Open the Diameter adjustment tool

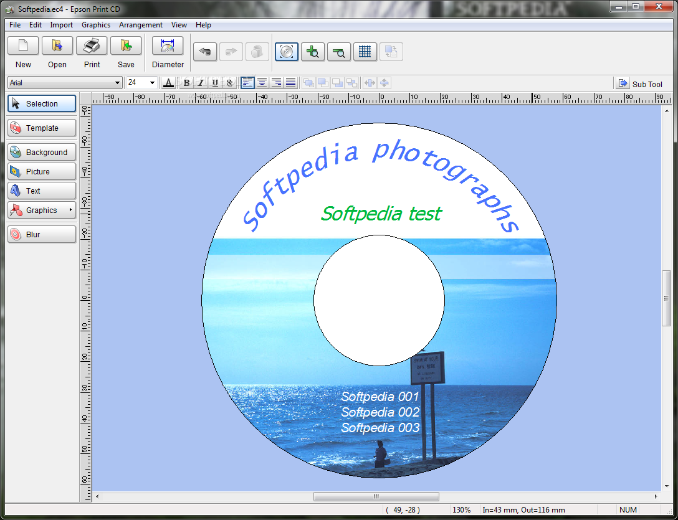168,45
